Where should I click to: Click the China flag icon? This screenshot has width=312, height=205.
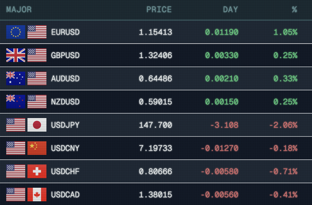[37, 148]
